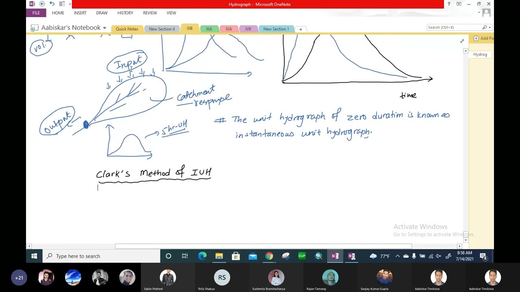Open the HISTORY ribbon tab
Viewport: 520px width, 292px height.
point(125,13)
